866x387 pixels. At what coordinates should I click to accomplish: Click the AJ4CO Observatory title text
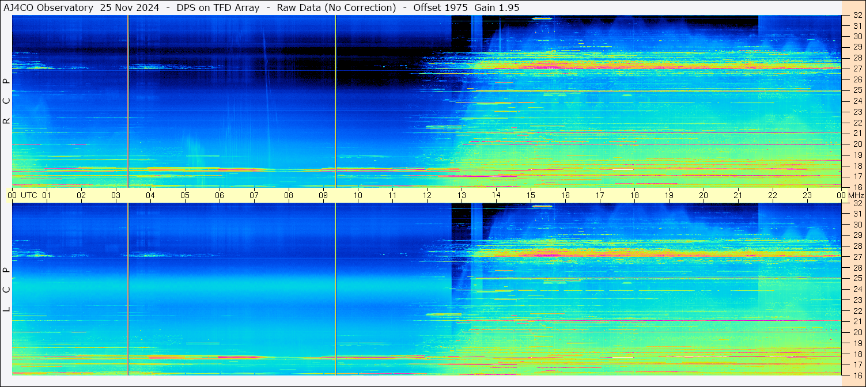(x=48, y=7)
